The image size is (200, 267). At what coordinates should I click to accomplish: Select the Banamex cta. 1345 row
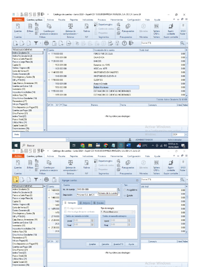point(116,65)
